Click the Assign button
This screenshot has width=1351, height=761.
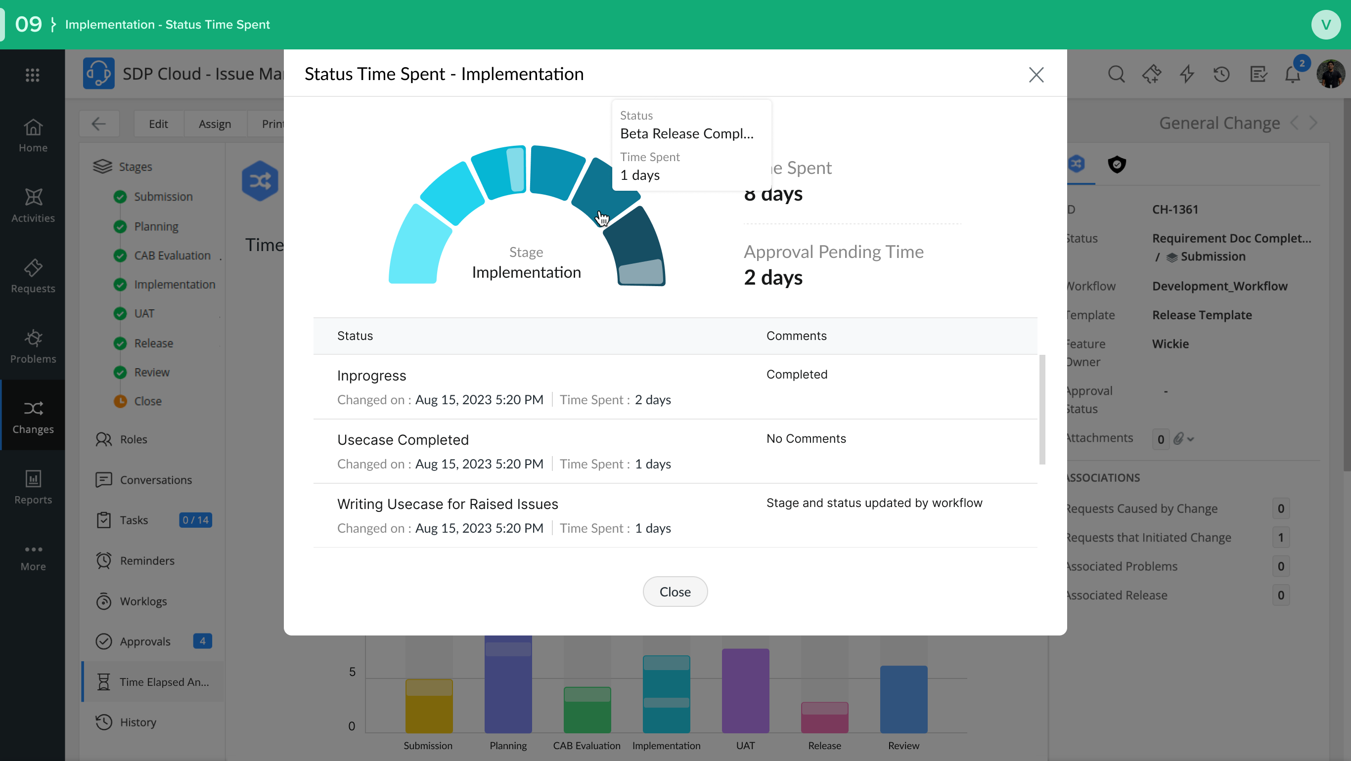pyautogui.click(x=215, y=124)
